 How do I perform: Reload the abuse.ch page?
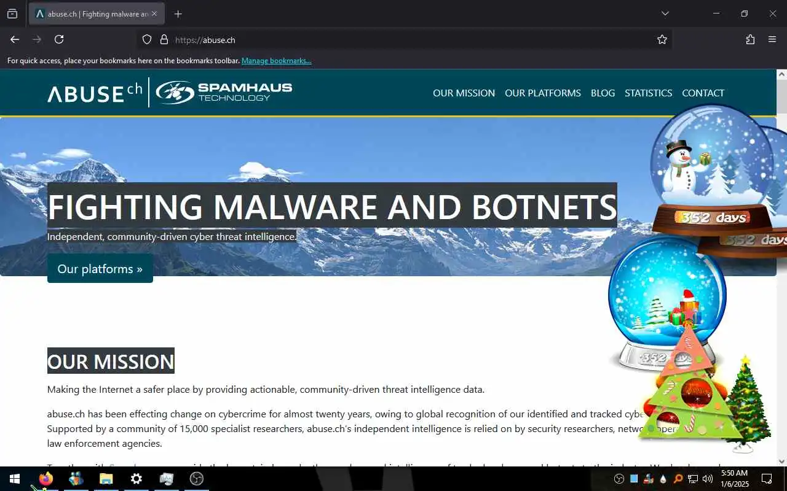59,39
